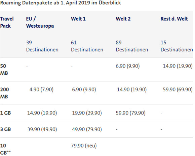The height and width of the screenshot is (156, 195).
Task: Click the 4.90 (7.90) price cell
Action: (x=41, y=89)
